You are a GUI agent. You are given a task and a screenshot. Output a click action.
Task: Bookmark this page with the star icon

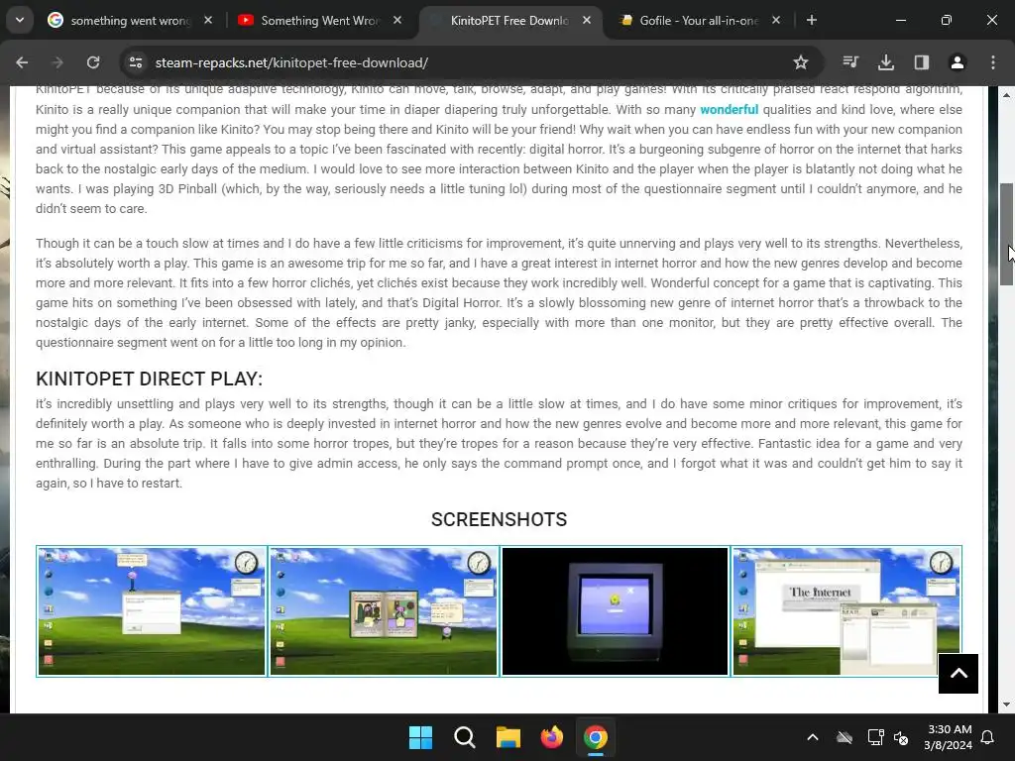tap(801, 62)
